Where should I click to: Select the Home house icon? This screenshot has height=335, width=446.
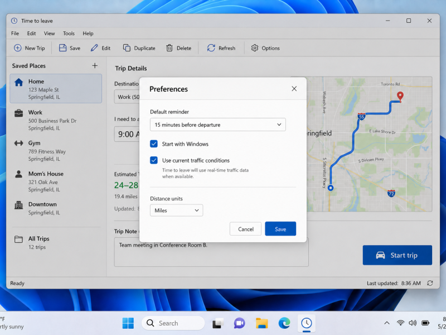pyautogui.click(x=19, y=82)
